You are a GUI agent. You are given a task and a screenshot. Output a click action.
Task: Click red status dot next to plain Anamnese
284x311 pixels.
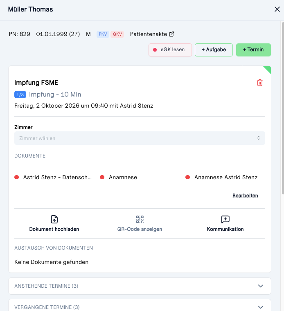102,177
